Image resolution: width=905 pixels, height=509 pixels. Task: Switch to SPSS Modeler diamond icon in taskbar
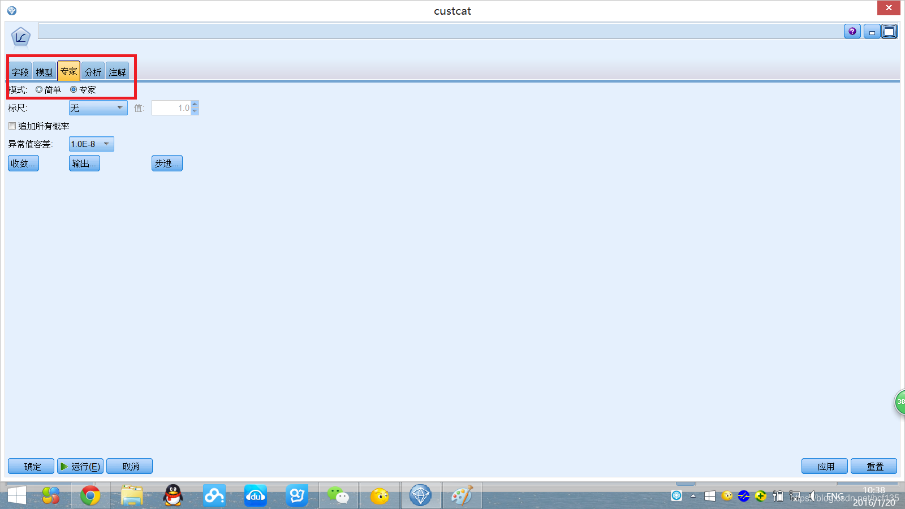pos(421,496)
